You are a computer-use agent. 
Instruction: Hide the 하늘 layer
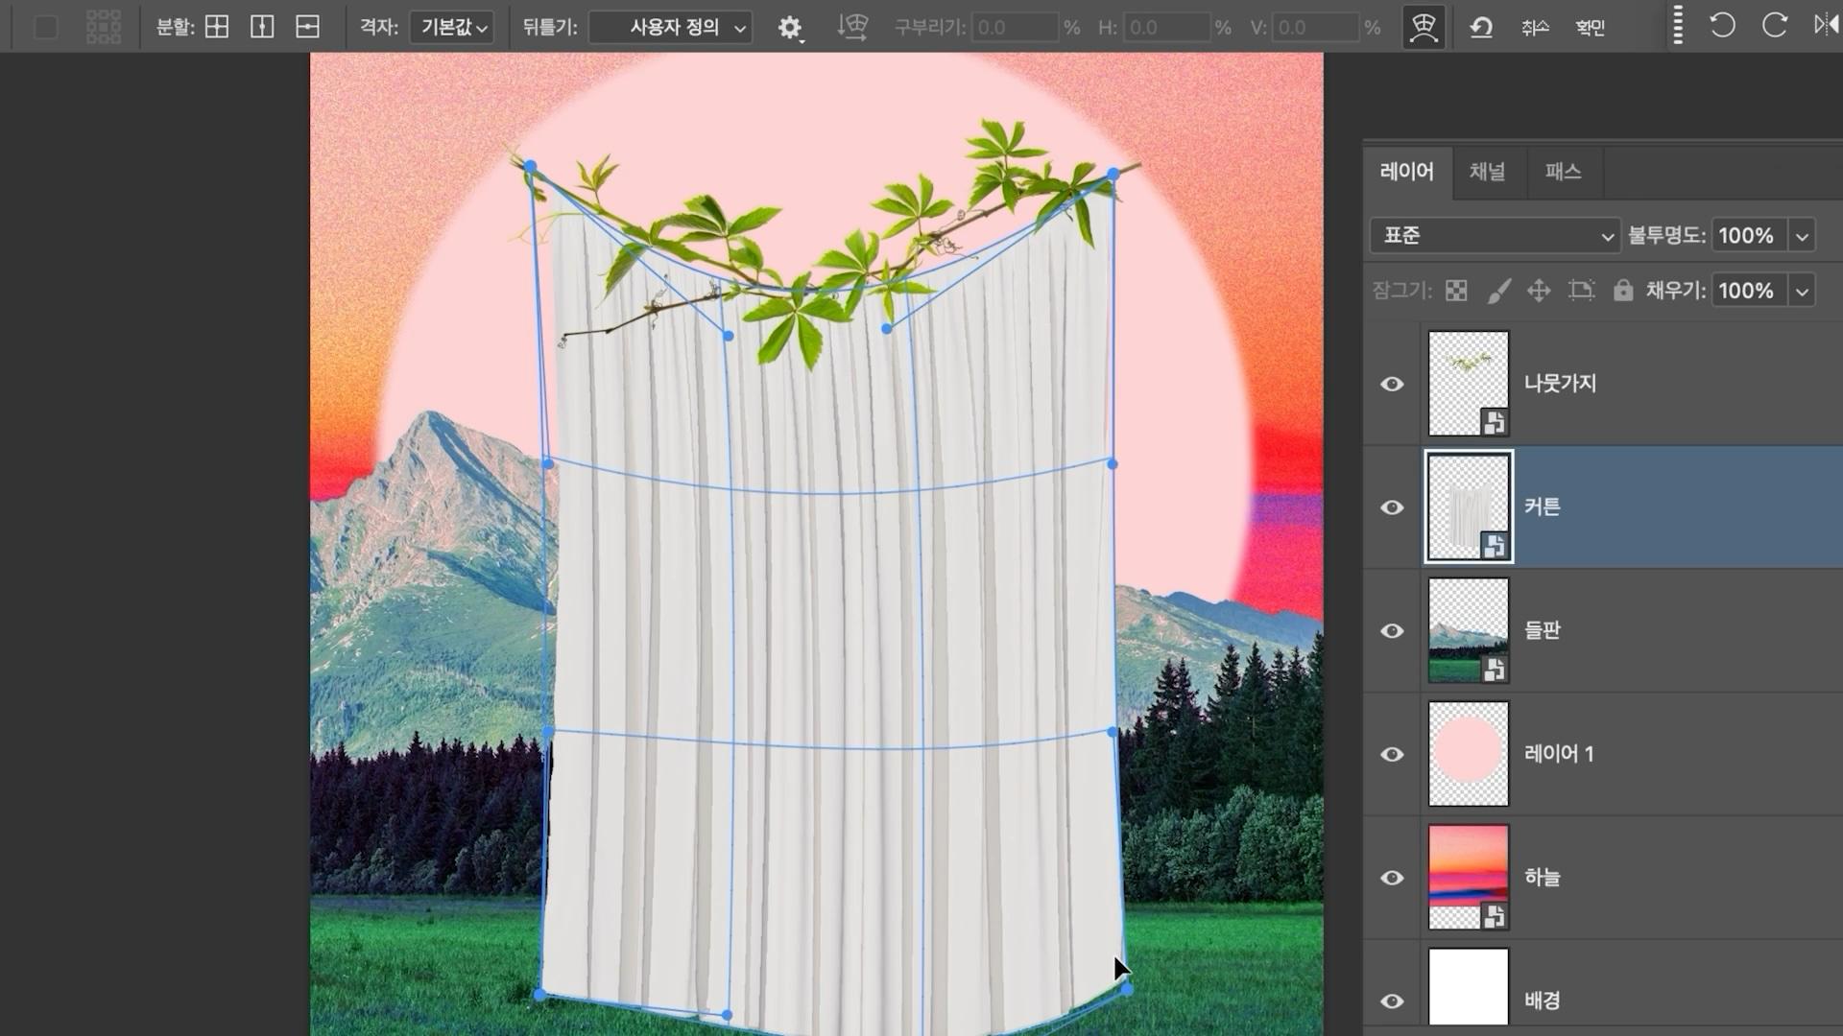tap(1392, 878)
